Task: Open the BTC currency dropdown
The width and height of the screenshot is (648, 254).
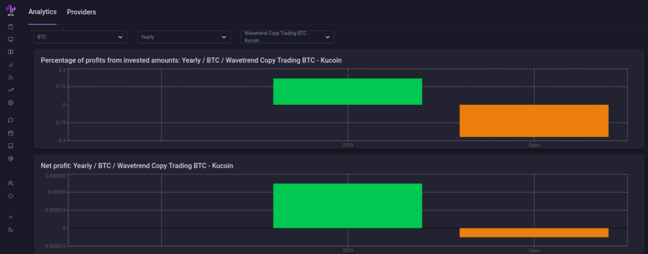Action: point(80,37)
